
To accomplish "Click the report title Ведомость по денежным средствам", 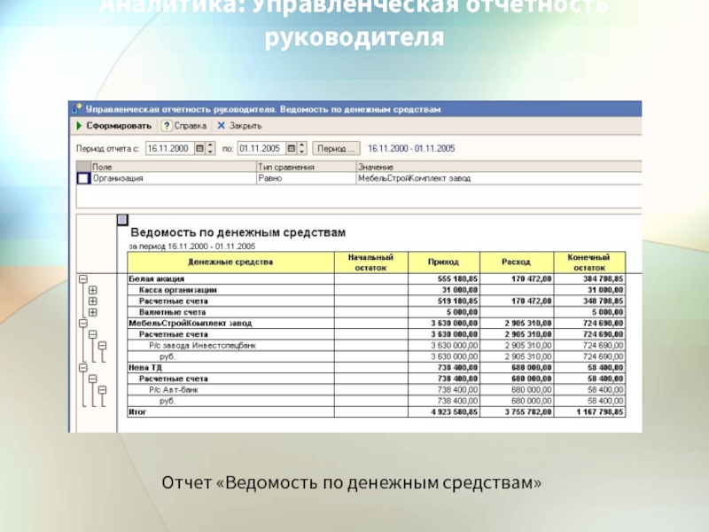I will pos(238,232).
